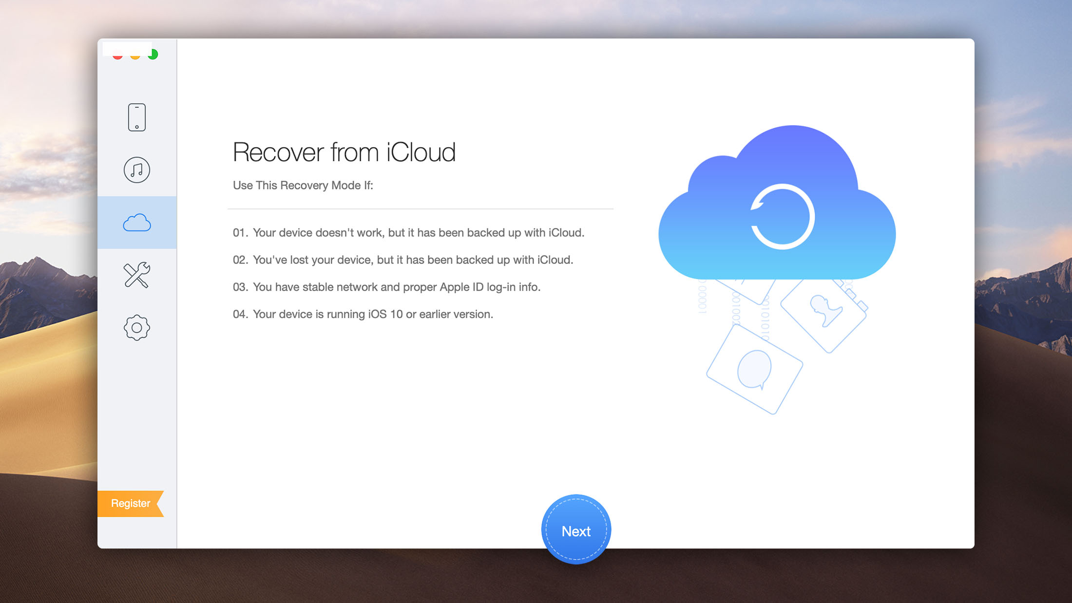Click the "Use This Recovery Mode If:" text

tap(303, 186)
